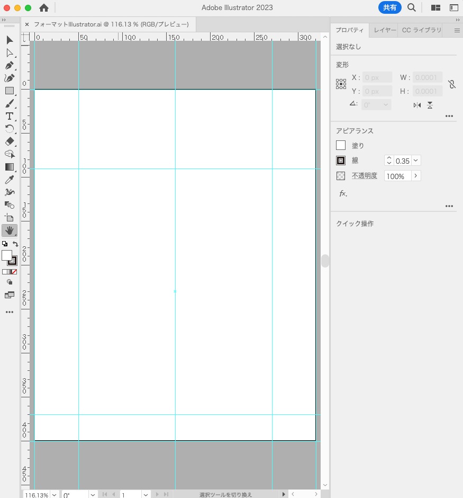Screen dimensions: 463x498
Task: Go to Home screen
Action: (x=44, y=7)
